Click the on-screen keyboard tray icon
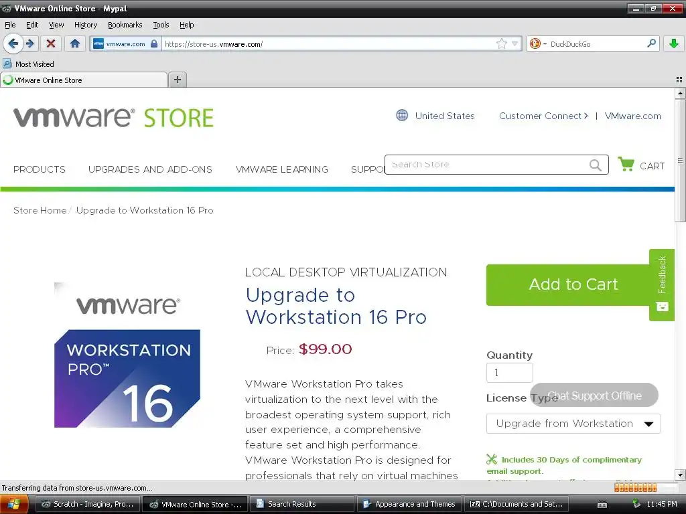686x514 pixels. [602, 505]
